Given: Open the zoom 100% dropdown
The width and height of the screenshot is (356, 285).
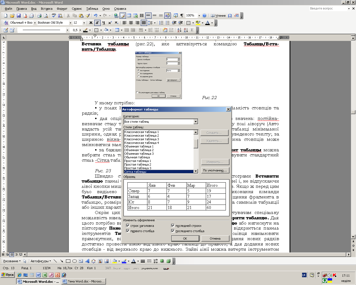Looking at the screenshot, I should coord(199,16).
